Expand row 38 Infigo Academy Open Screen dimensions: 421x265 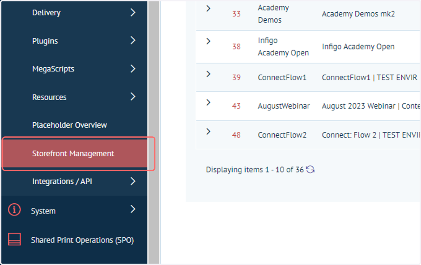click(x=208, y=41)
